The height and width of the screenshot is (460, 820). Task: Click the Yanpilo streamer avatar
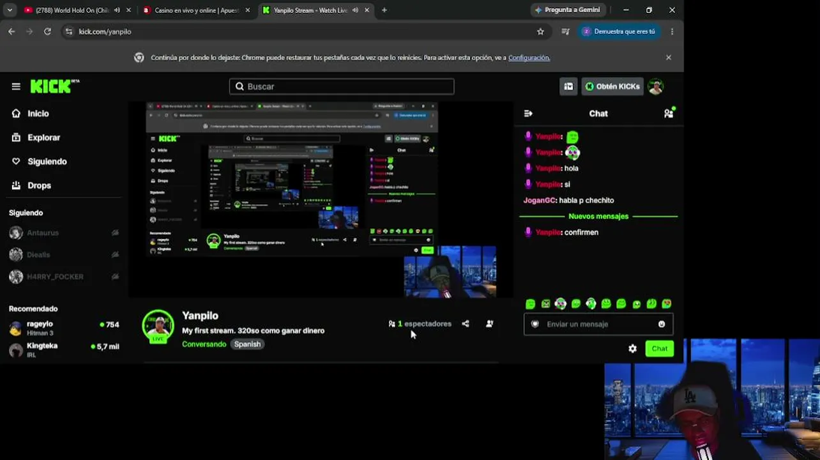click(158, 326)
